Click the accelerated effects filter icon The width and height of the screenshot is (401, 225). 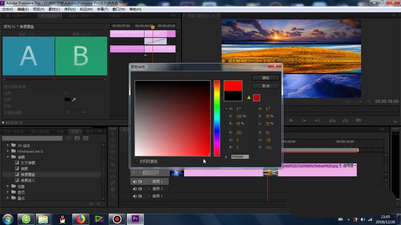coord(69,138)
